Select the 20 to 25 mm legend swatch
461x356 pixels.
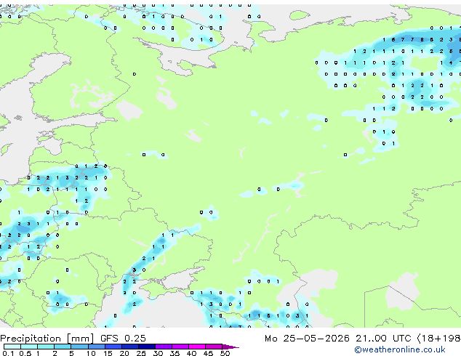(130, 347)
